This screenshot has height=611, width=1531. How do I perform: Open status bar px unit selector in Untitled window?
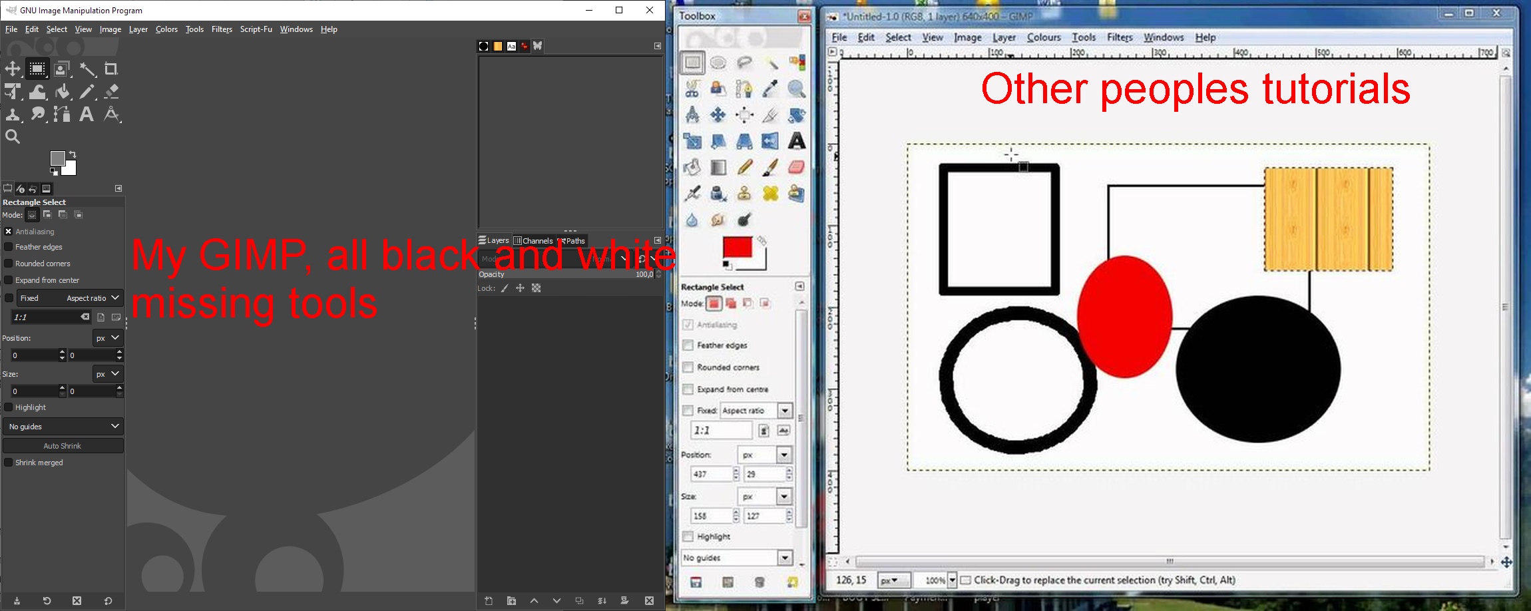point(893,580)
